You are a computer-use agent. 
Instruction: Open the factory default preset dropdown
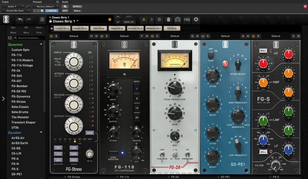[x=46, y=7]
